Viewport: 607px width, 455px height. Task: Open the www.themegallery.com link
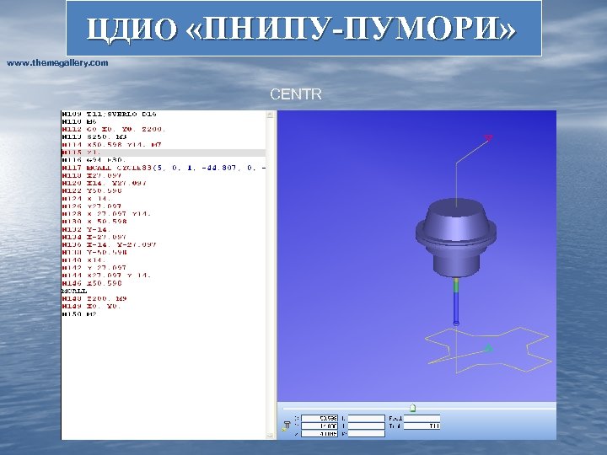click(x=57, y=62)
